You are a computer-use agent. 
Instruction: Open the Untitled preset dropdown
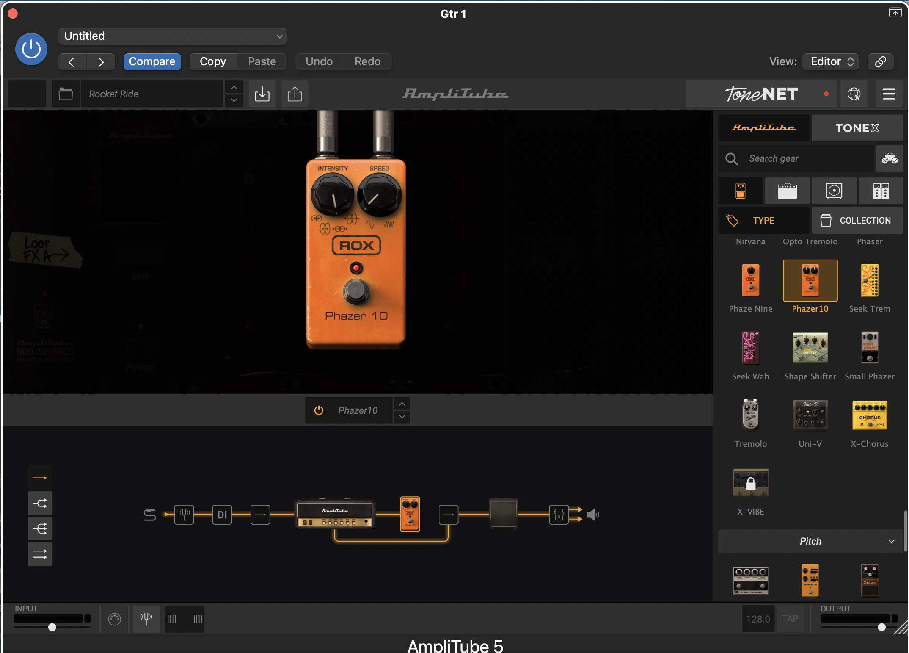click(x=172, y=36)
